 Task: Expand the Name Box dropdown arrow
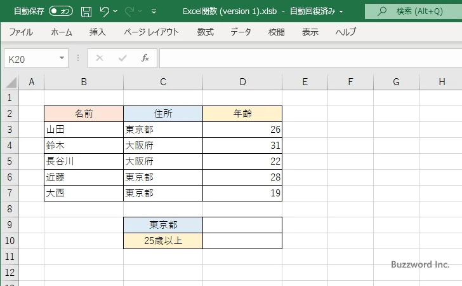[62, 58]
